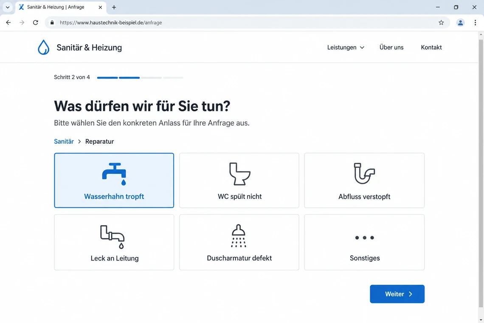
Task: Continue with the Weiter button
Action: coord(397,294)
